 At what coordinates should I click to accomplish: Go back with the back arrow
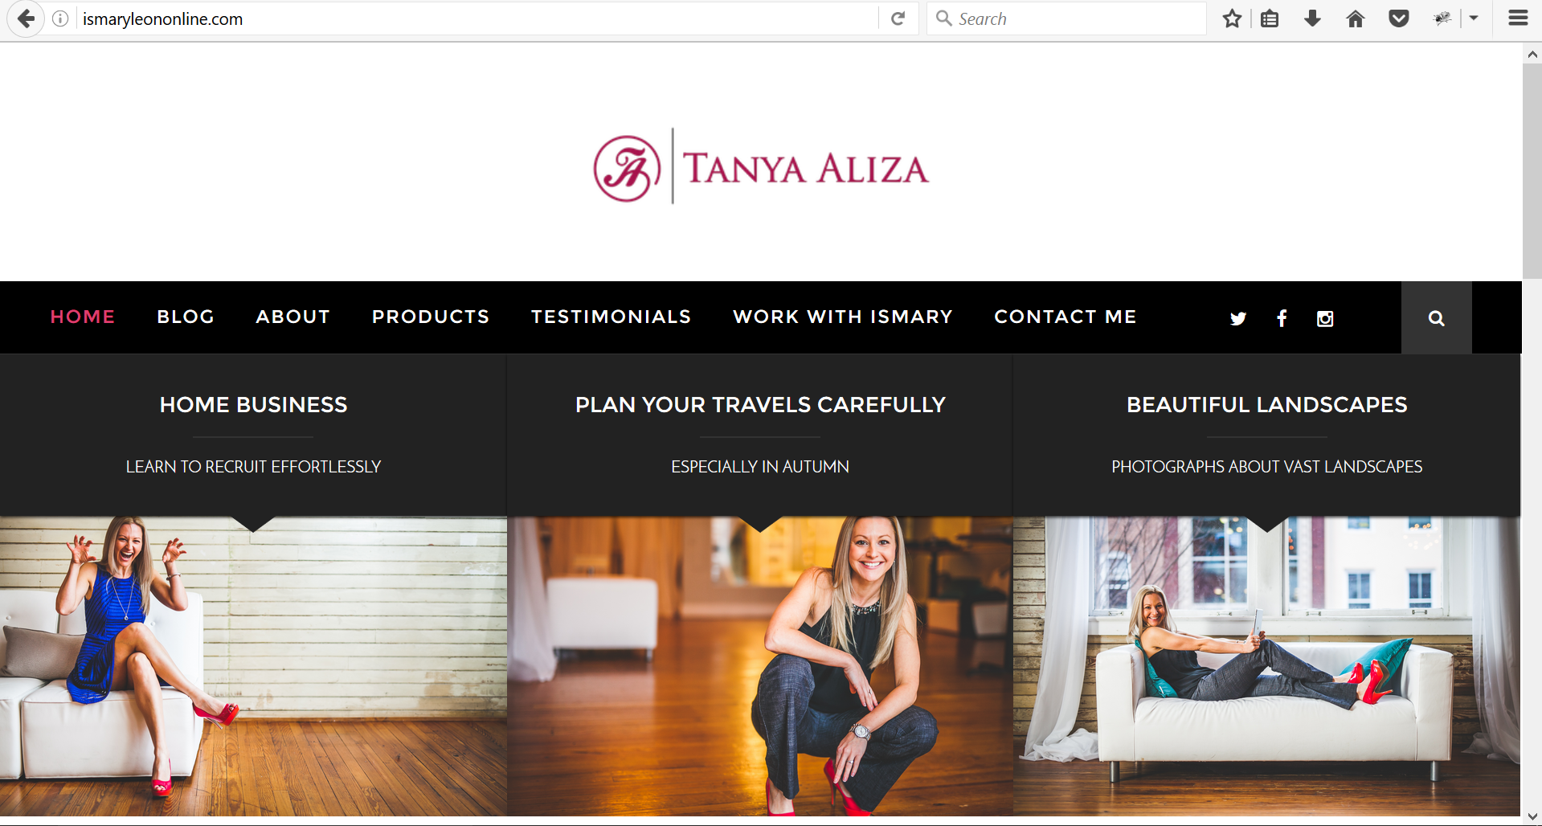pyautogui.click(x=26, y=18)
